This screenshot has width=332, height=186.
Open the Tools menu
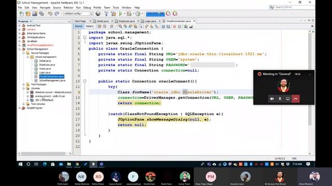point(116,8)
